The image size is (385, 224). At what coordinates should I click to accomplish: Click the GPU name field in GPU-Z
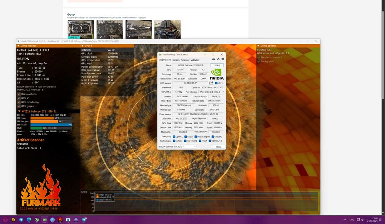click(191, 65)
